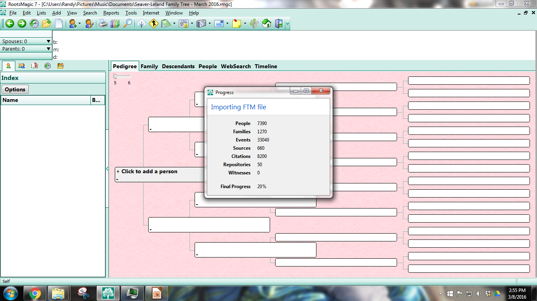This screenshot has height=301, width=537.
Task: Click the add person icon with plus
Action: click(x=73, y=24)
